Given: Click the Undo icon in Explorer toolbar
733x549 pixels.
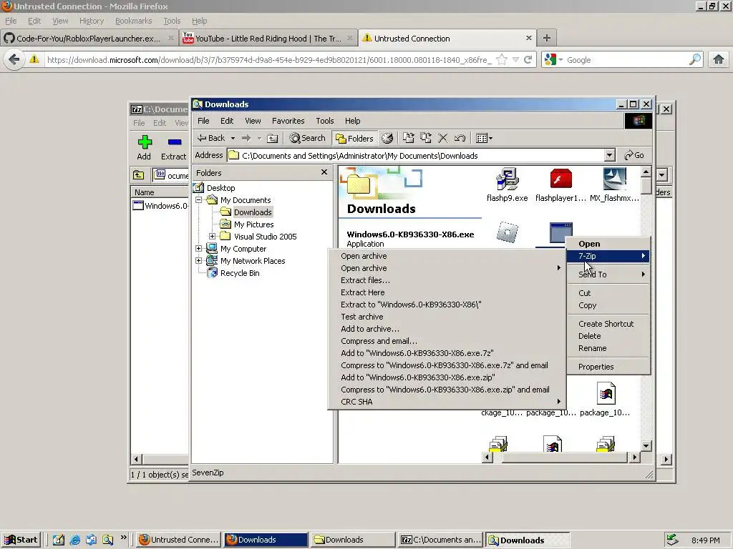Looking at the screenshot, I should tap(460, 138).
